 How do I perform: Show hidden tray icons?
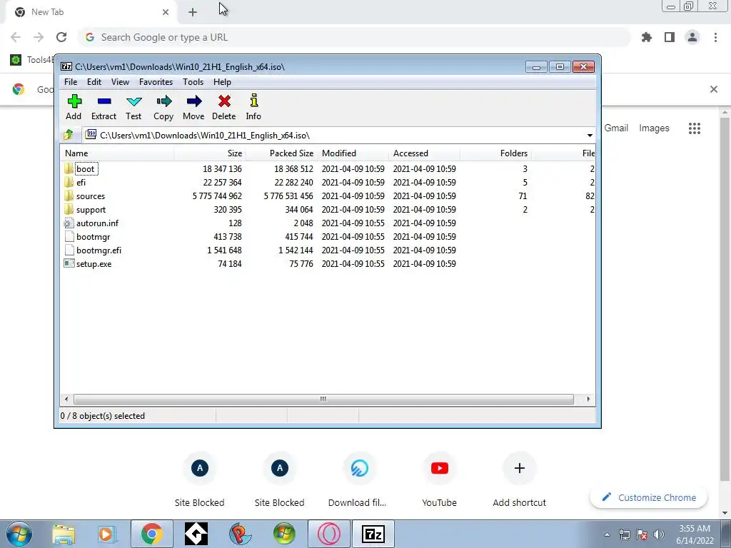coord(607,534)
